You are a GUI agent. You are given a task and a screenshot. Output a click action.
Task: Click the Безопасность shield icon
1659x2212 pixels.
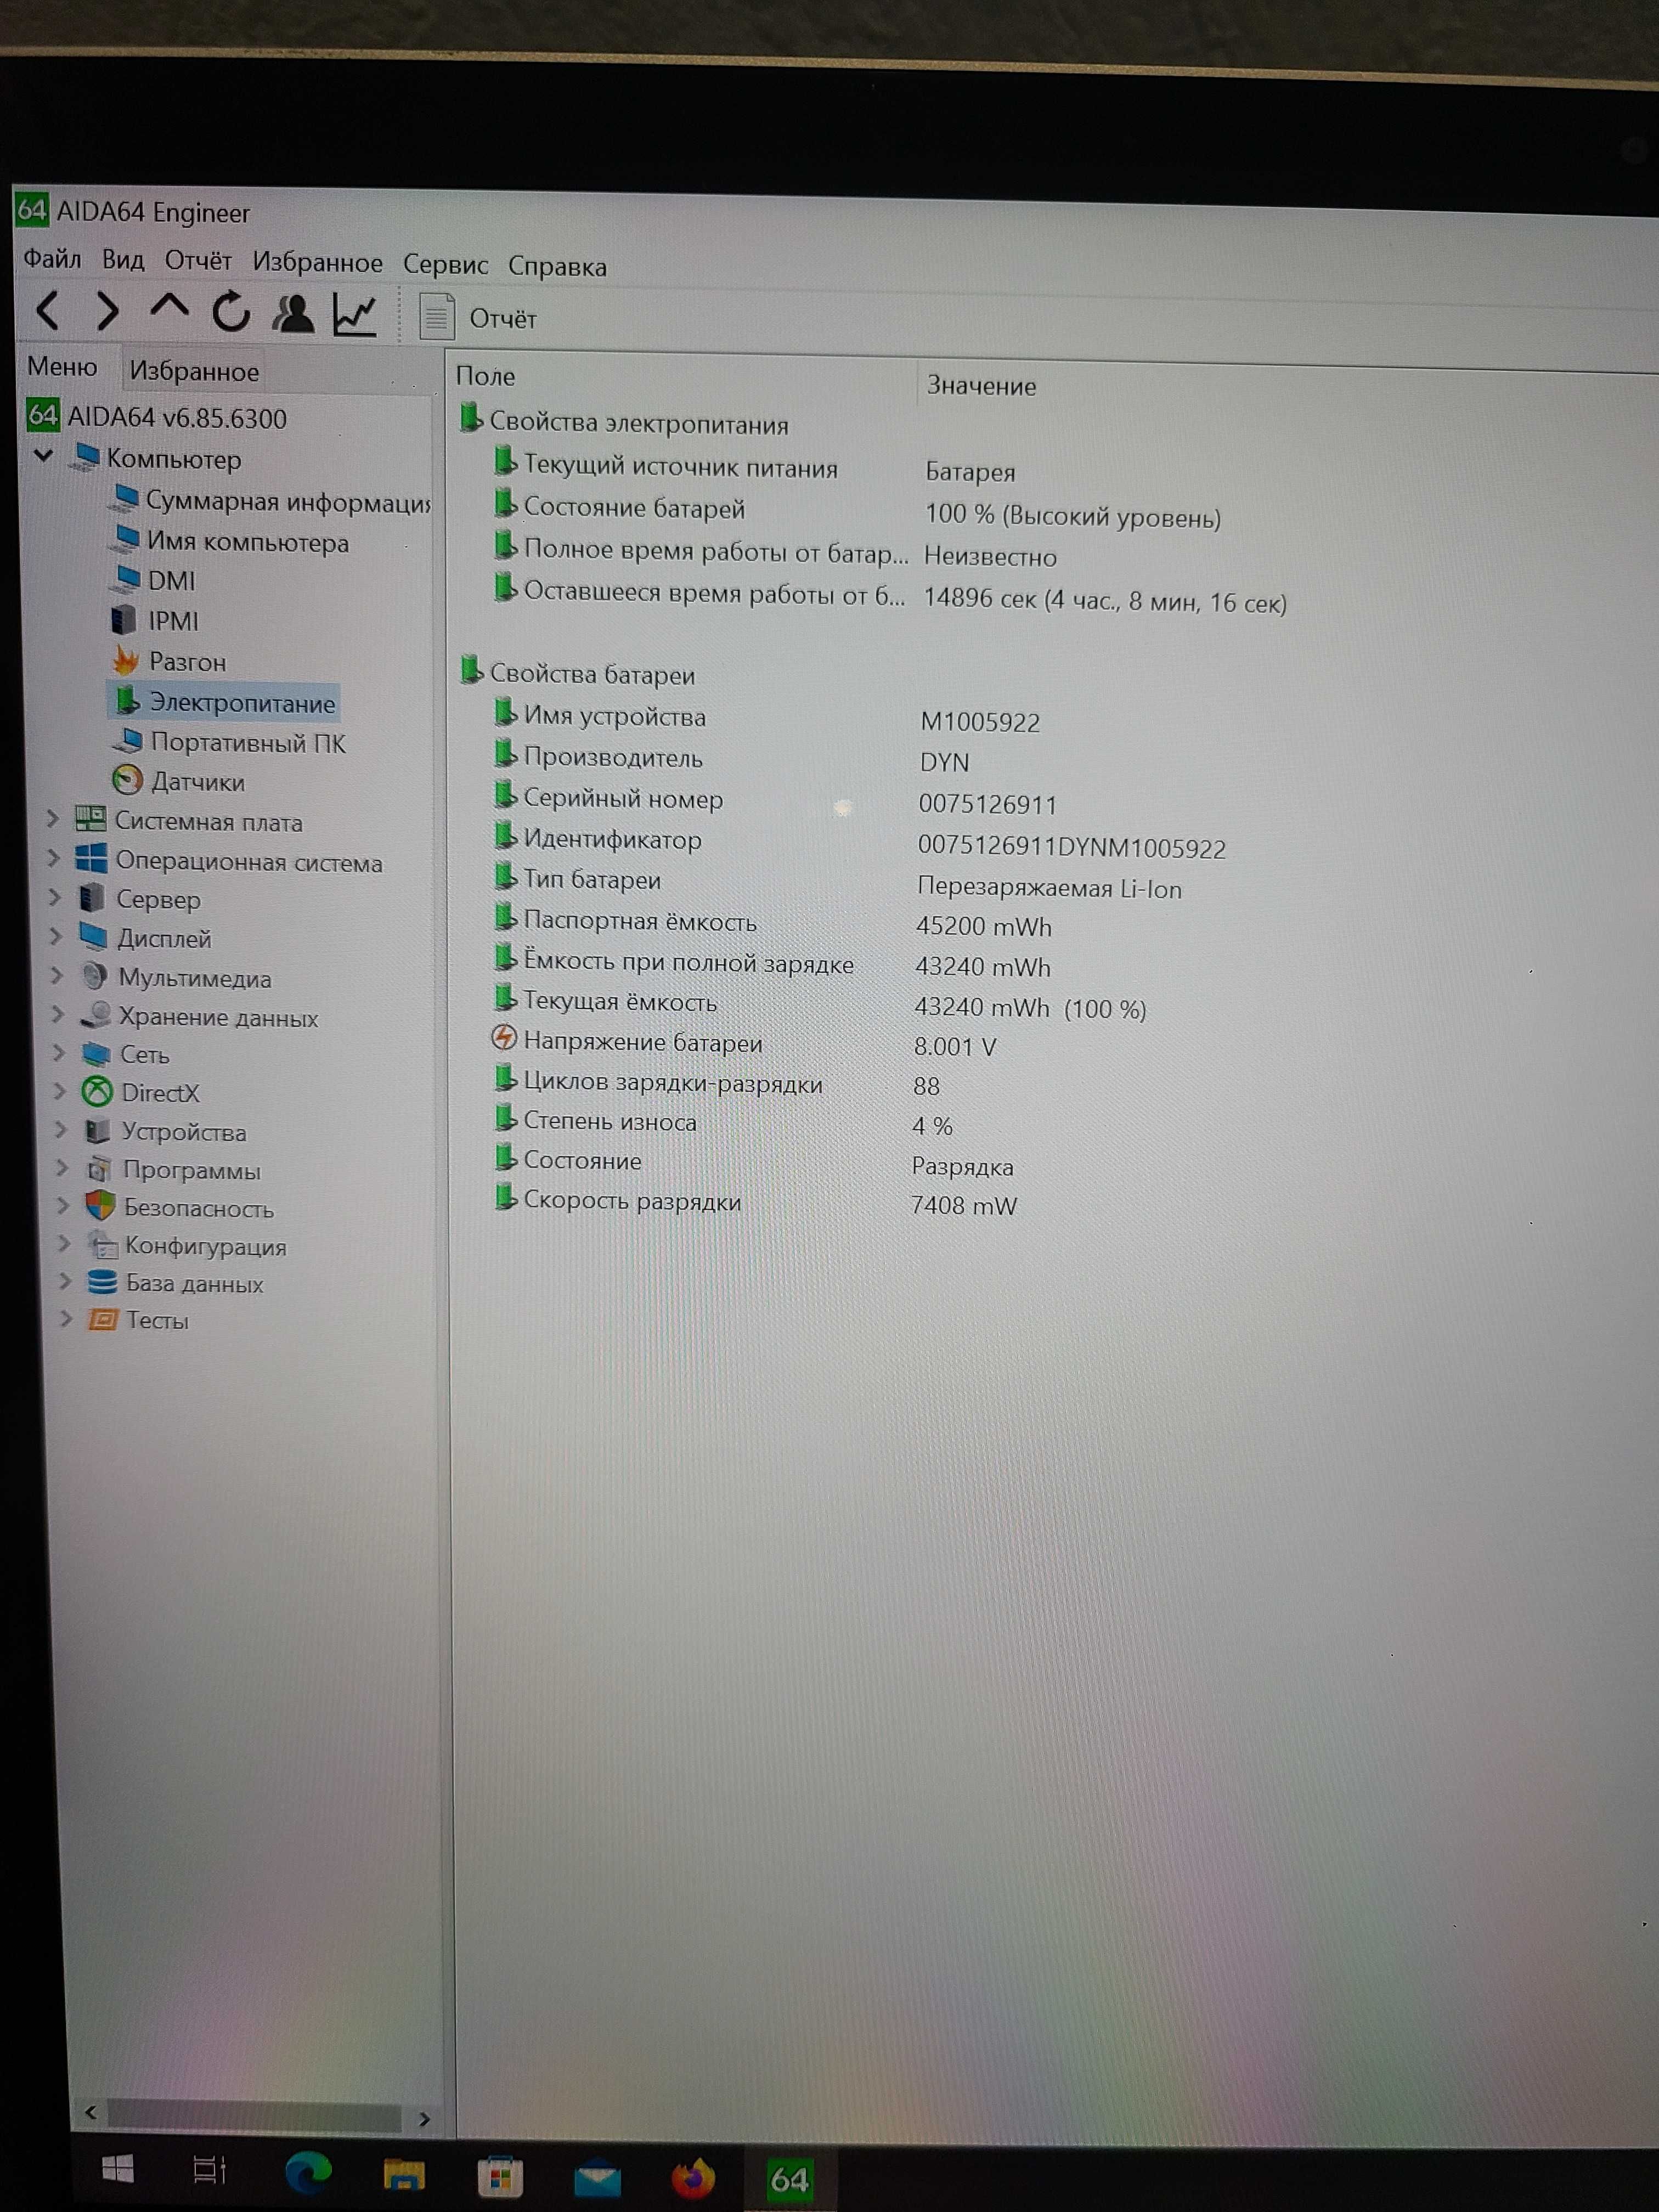tap(100, 1206)
